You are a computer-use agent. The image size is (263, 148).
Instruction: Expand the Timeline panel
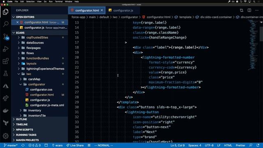(39, 124)
